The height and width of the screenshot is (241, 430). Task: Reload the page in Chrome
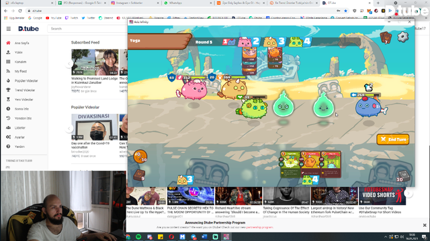pyautogui.click(x=20, y=11)
